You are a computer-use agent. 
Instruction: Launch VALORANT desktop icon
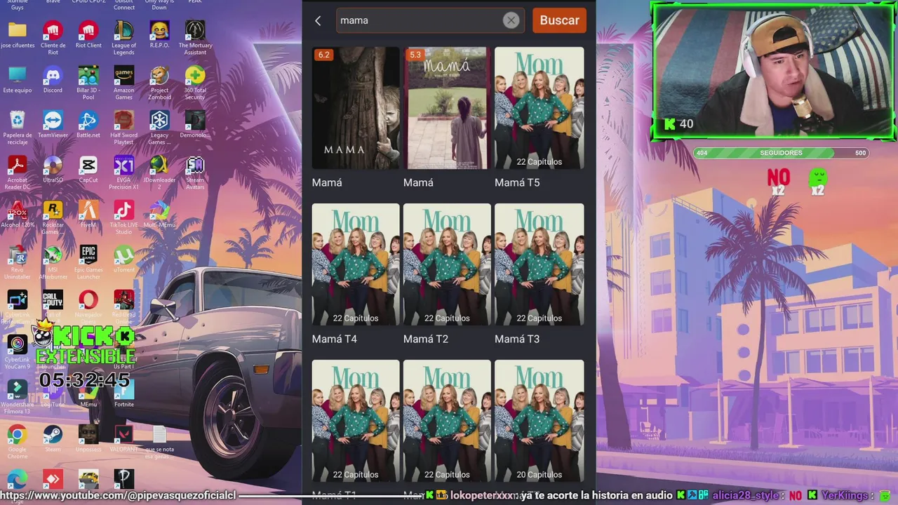(x=124, y=438)
